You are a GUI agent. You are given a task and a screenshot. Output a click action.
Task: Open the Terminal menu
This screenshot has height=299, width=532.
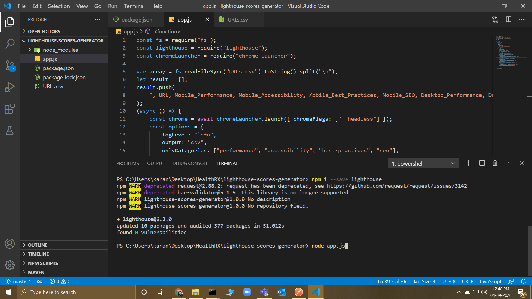[x=134, y=6]
